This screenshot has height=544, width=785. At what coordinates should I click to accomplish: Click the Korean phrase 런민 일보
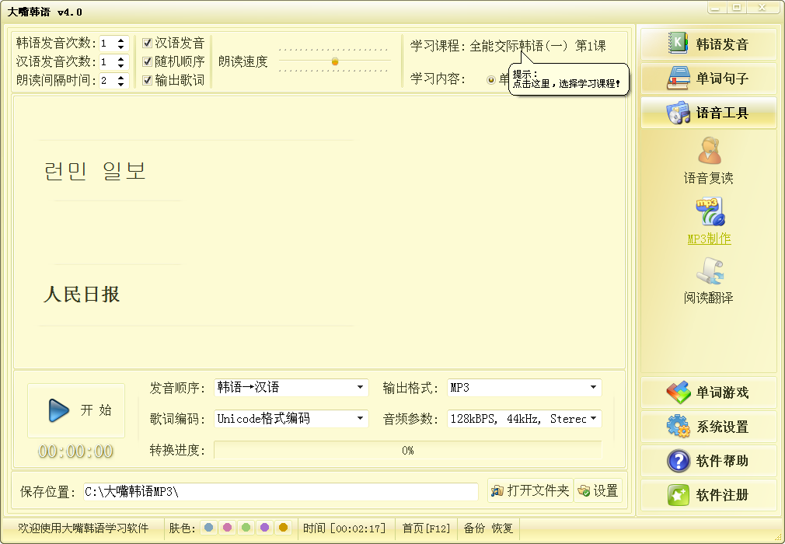pos(95,171)
